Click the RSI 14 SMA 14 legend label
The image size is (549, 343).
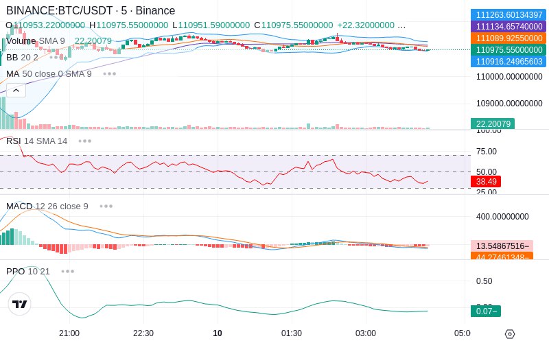tap(37, 141)
